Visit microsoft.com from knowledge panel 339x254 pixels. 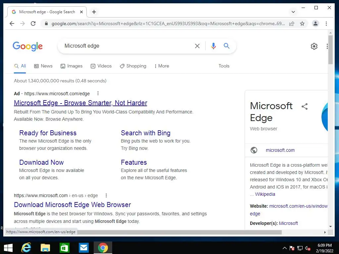[280, 150]
